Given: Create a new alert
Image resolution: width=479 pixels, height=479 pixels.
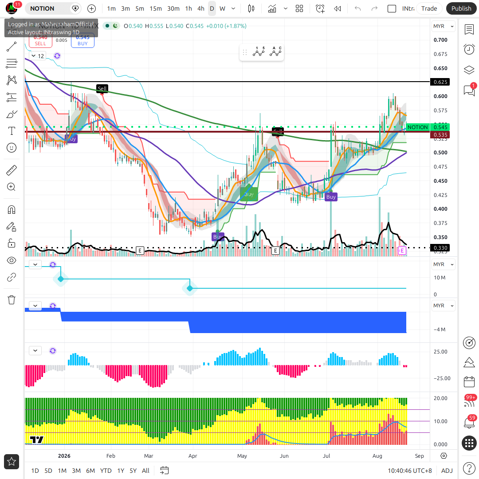Looking at the screenshot, I should [320, 8].
